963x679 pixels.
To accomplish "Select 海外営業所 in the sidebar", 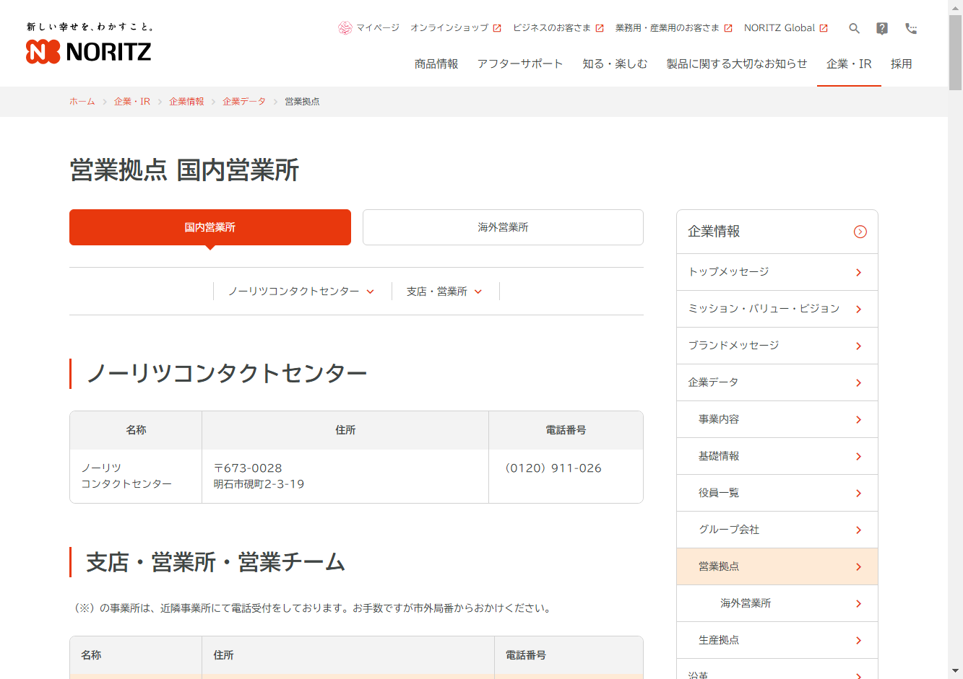I will tap(777, 603).
